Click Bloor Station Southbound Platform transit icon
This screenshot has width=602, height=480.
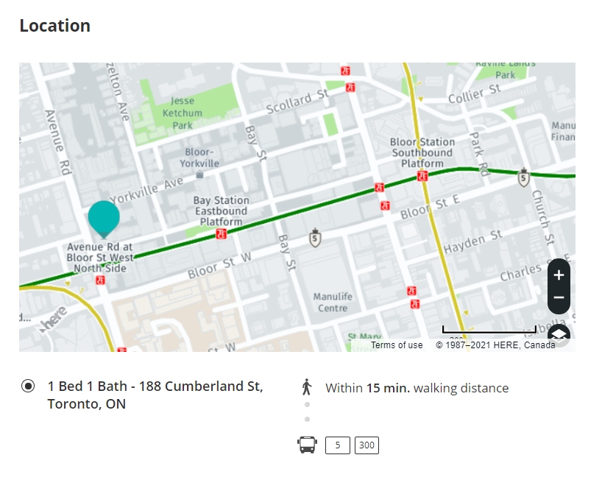click(422, 176)
